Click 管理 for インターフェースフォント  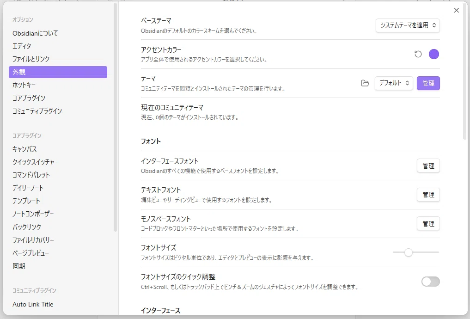(428, 166)
